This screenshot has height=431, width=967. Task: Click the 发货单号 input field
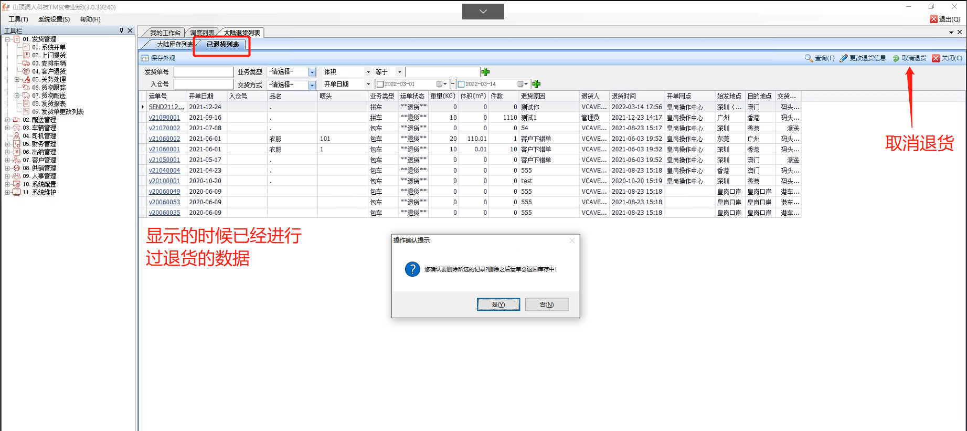point(204,72)
